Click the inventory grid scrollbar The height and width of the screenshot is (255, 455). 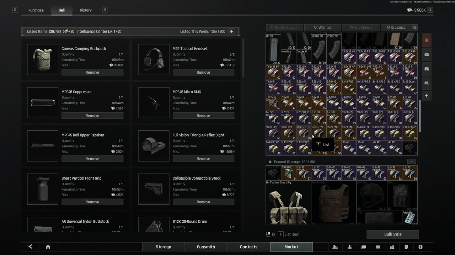tap(420, 116)
